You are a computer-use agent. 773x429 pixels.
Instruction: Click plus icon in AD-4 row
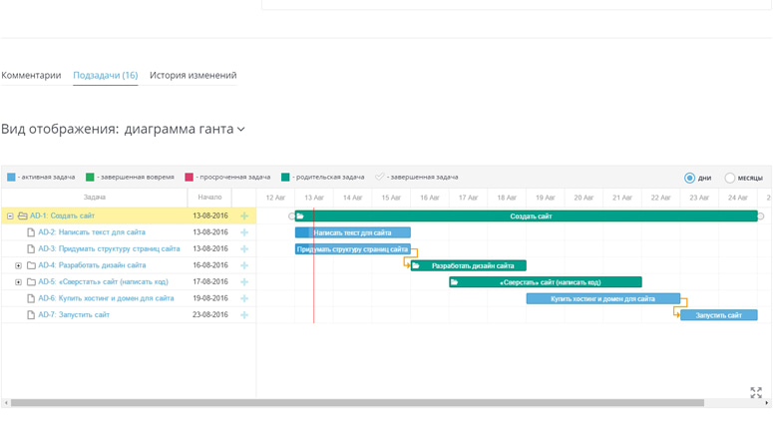[244, 265]
